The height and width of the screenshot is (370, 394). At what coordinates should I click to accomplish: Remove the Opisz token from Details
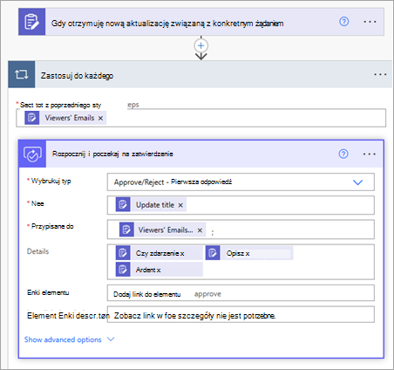coord(248,254)
